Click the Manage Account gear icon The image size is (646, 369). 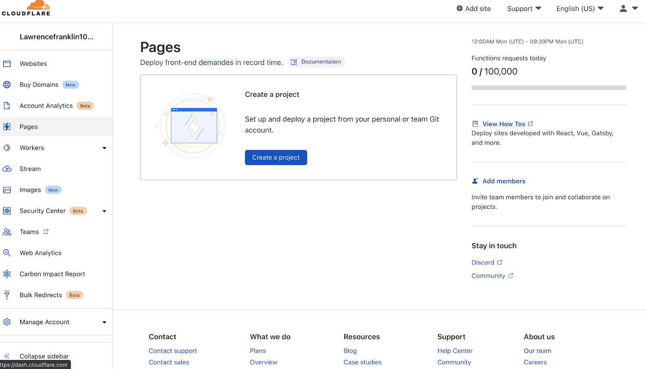coord(7,322)
